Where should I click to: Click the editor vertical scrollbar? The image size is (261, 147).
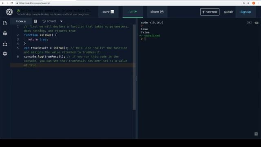pyautogui.click(x=134, y=67)
